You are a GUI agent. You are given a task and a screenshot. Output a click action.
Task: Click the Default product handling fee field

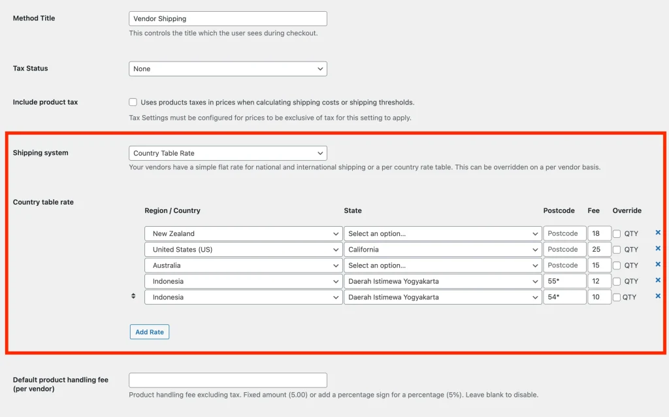(227, 380)
